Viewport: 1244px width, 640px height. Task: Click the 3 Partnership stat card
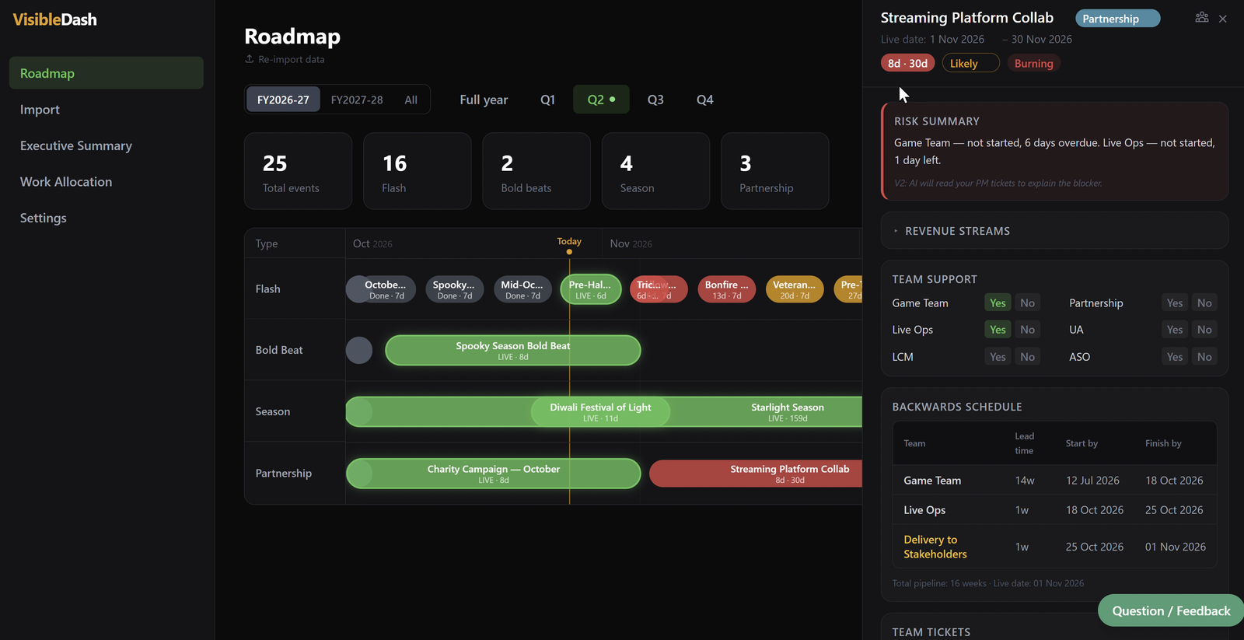(x=774, y=171)
